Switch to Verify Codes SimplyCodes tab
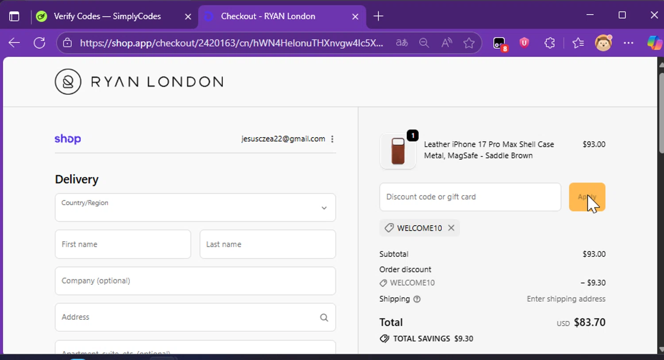The image size is (664, 360). (107, 16)
